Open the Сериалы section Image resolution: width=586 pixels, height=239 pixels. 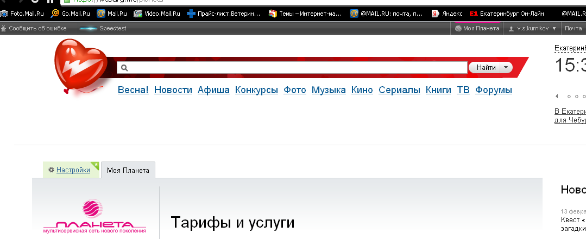[399, 90]
